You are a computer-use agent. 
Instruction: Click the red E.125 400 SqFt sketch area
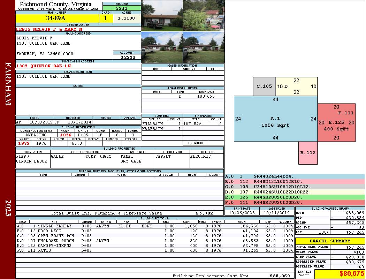point(336,122)
